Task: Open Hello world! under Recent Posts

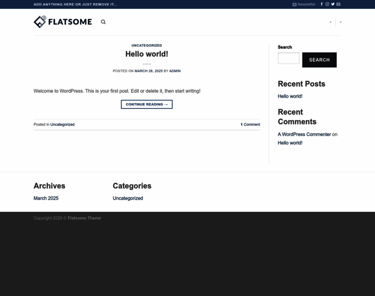Action: coord(290,96)
